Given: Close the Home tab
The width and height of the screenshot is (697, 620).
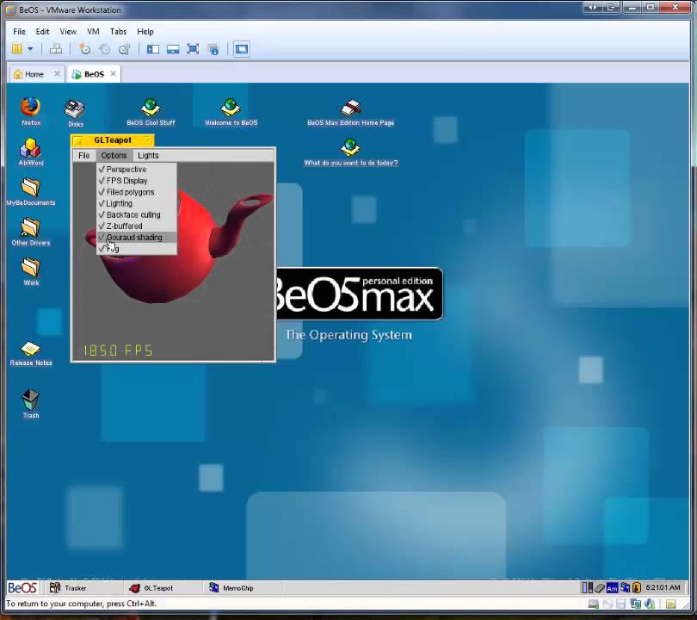Looking at the screenshot, I should pos(58,73).
